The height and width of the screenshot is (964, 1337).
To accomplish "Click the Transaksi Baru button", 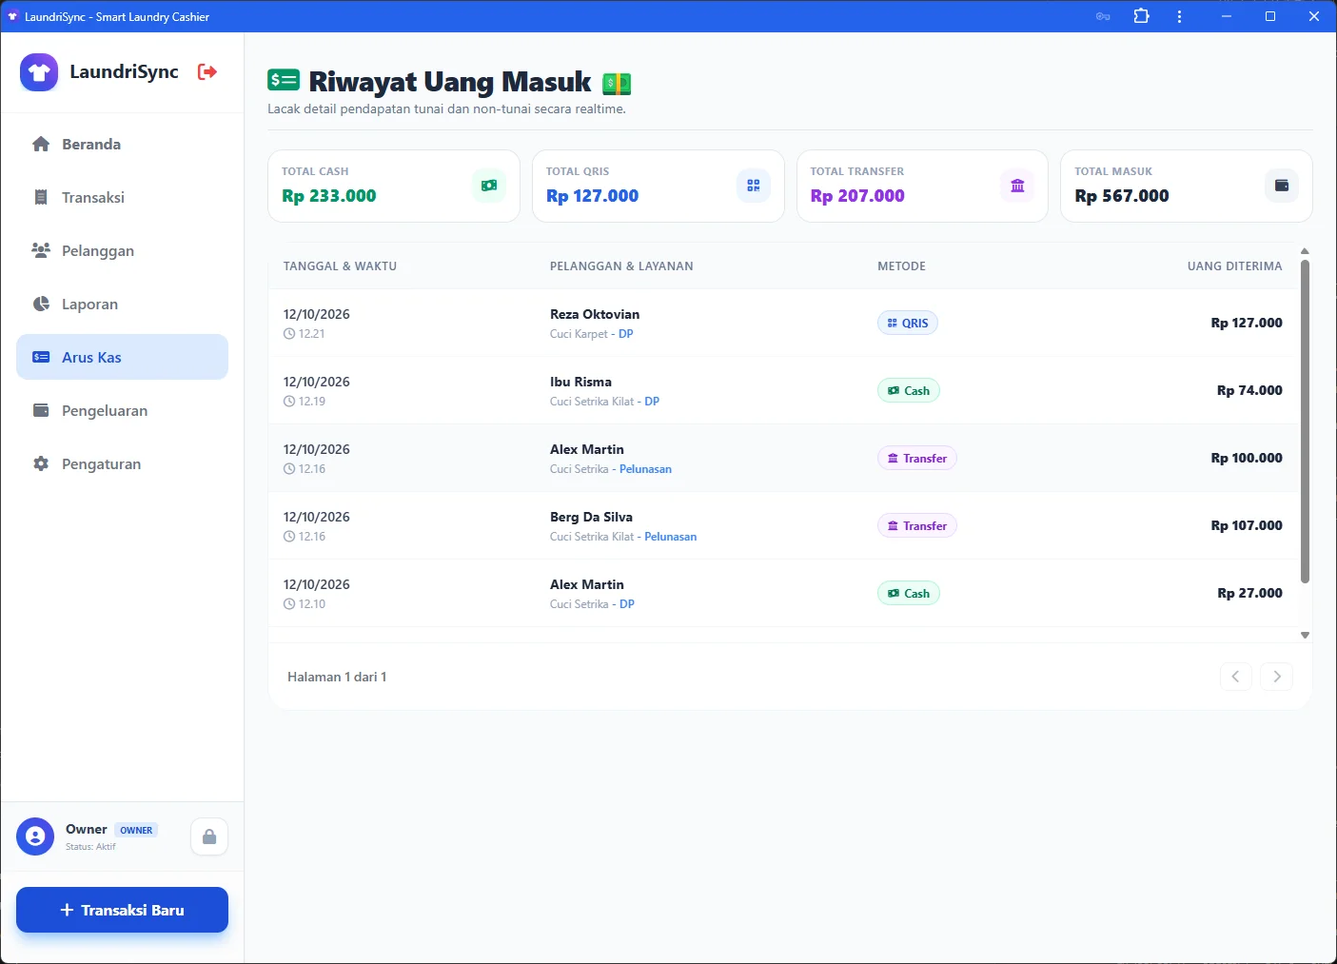I will pos(122,910).
